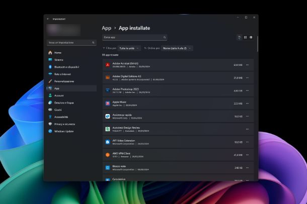The height and width of the screenshot is (204, 307).
Task: Click the AV1 Video Extension app icon
Action: click(108, 142)
